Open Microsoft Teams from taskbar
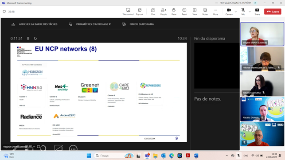This screenshot has height=160, width=285. 147,156
